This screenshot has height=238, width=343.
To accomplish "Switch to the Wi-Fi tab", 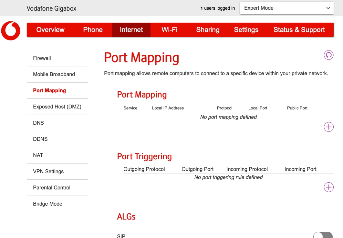I will coord(170,30).
